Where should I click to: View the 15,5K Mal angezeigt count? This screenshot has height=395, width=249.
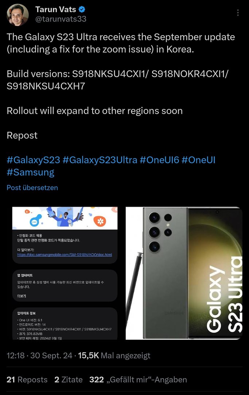point(114,355)
